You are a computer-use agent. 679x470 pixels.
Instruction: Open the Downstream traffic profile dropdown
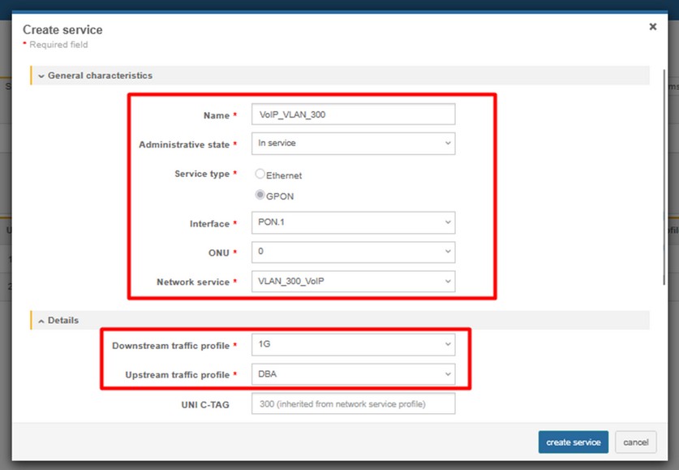352,345
